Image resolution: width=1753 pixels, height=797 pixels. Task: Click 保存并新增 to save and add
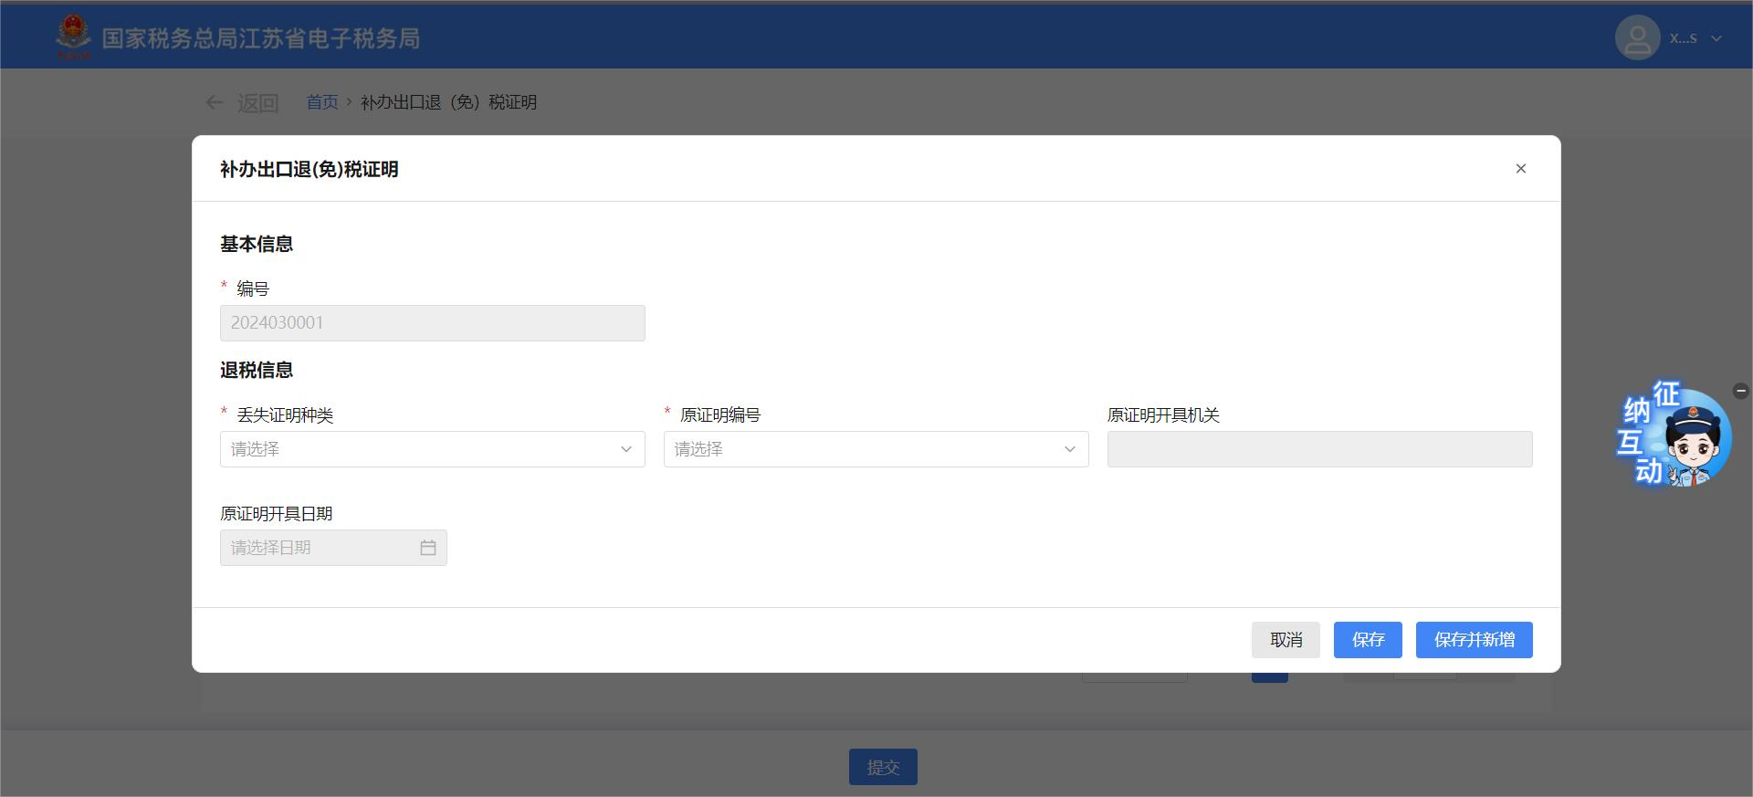coord(1474,640)
